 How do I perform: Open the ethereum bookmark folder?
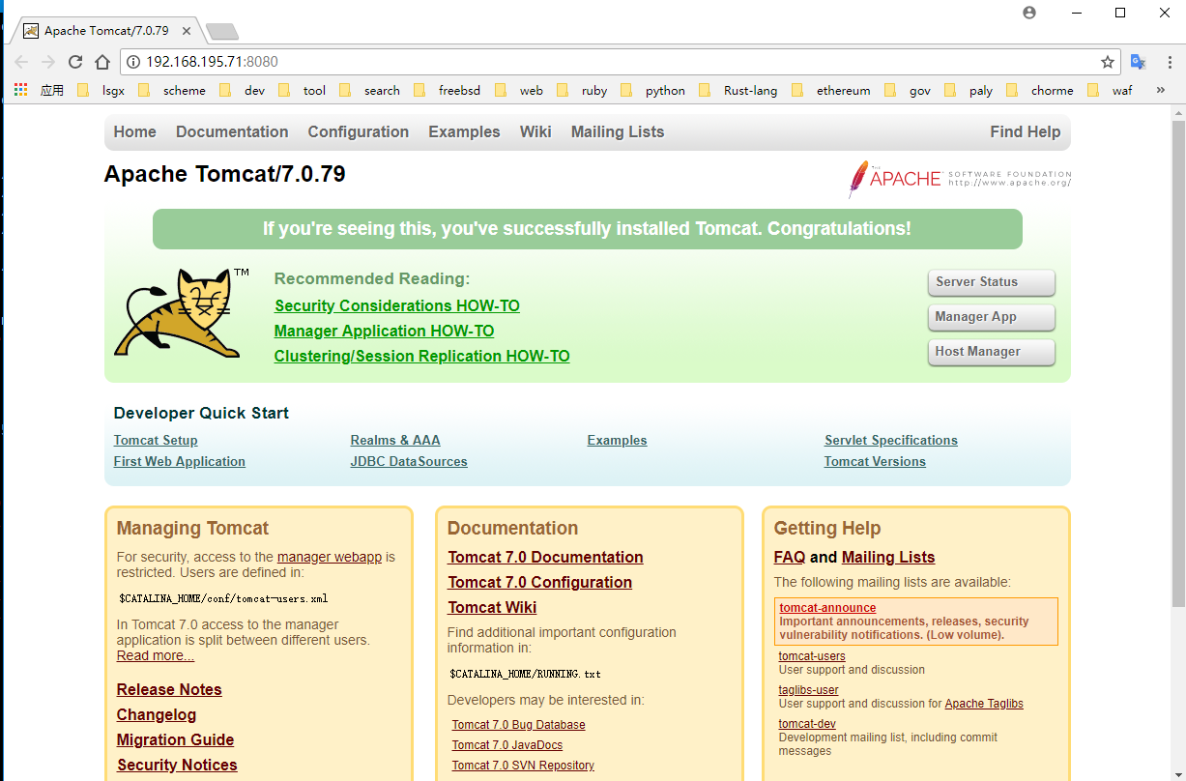(831, 91)
